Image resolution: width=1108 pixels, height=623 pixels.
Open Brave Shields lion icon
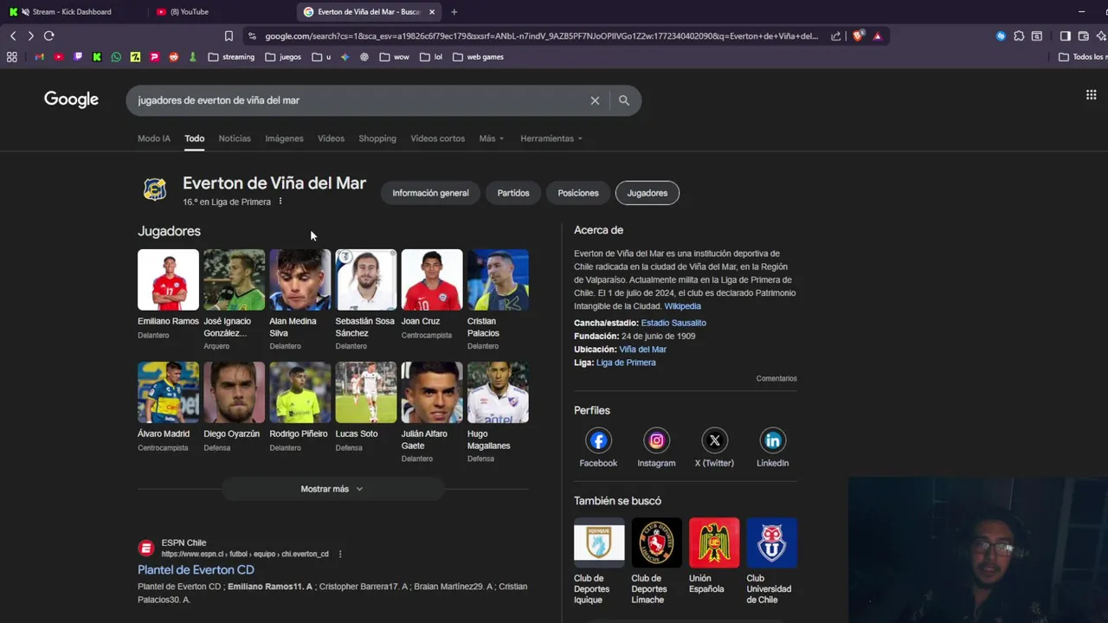(x=858, y=36)
